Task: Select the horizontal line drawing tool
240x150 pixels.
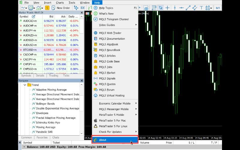Action: click(x=181, y=8)
